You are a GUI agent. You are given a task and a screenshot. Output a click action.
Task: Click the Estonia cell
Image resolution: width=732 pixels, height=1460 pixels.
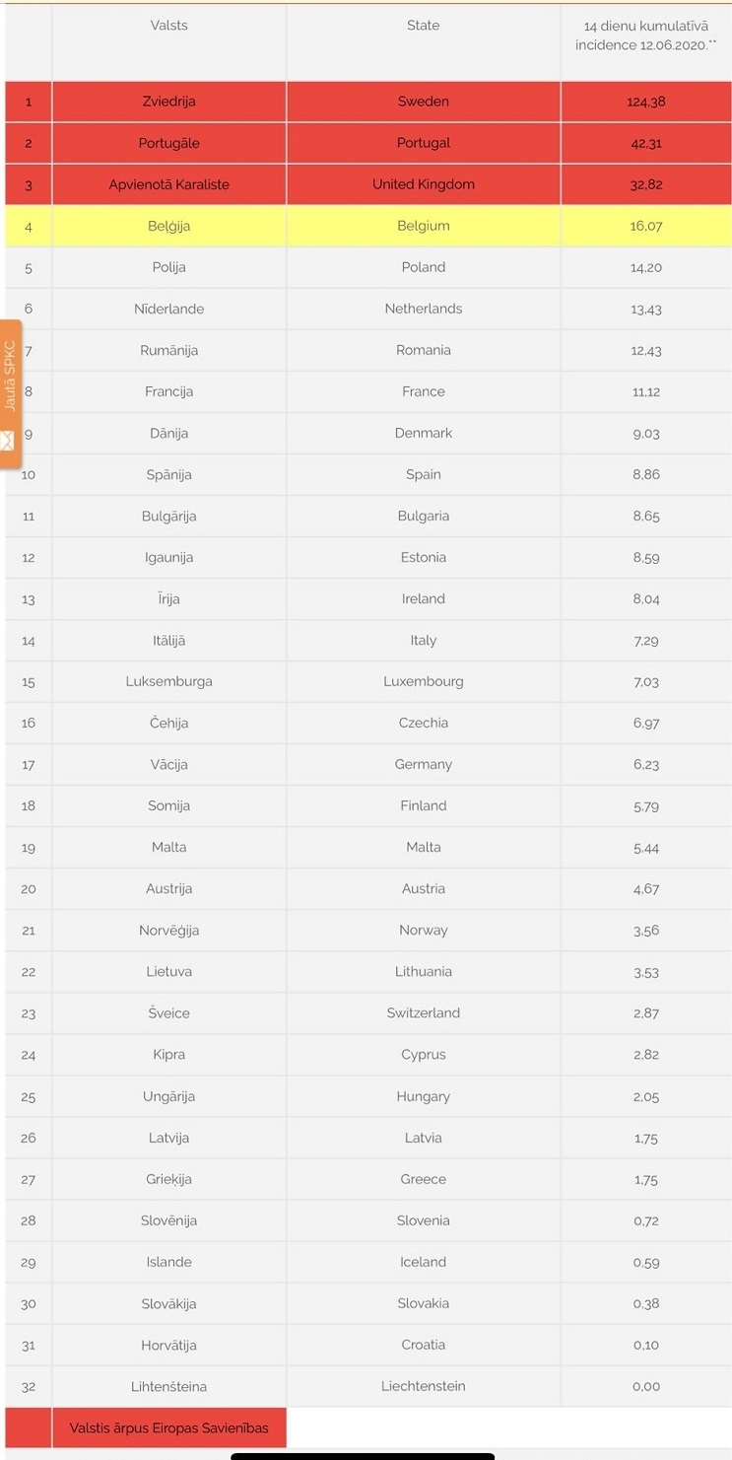click(424, 557)
